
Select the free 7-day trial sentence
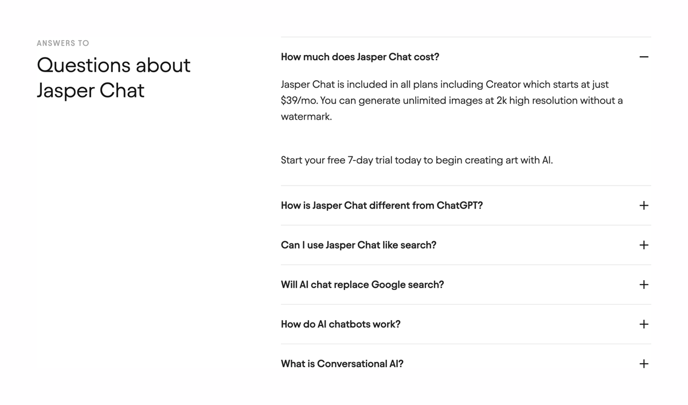(x=416, y=160)
